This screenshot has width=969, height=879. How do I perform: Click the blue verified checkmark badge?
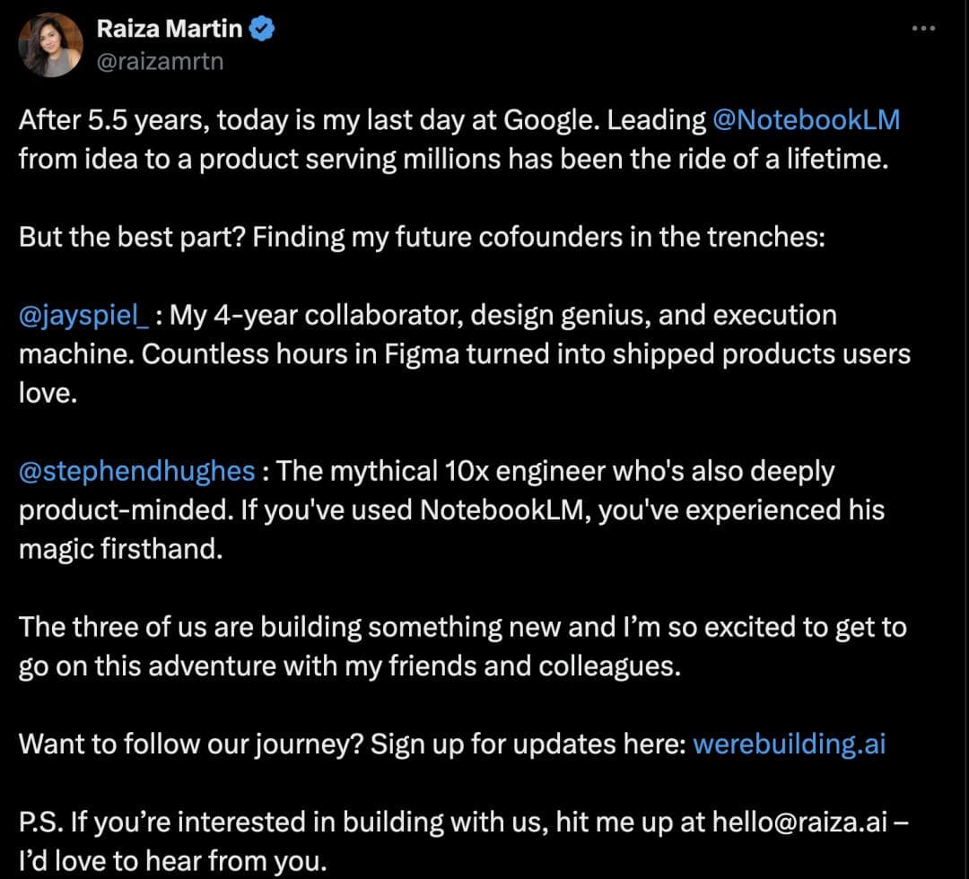[262, 30]
